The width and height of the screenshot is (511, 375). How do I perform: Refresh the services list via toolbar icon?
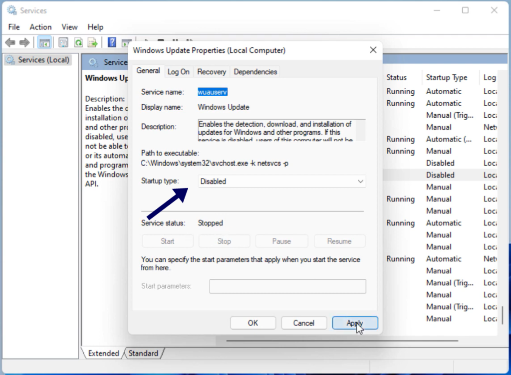click(78, 42)
